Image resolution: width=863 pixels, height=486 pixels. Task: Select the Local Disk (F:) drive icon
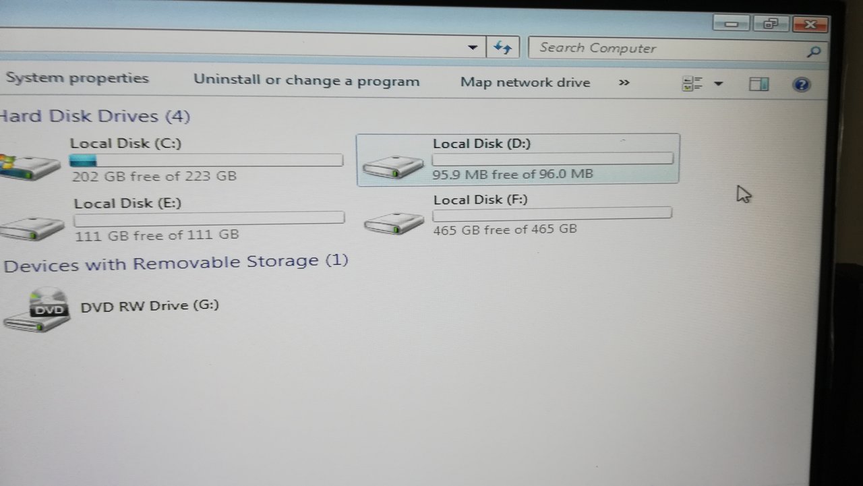(394, 222)
